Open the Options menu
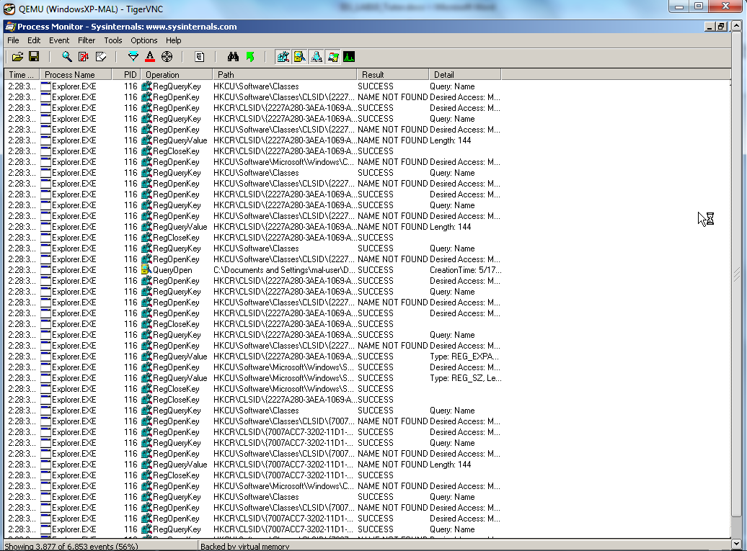The width and height of the screenshot is (747, 551). point(144,40)
